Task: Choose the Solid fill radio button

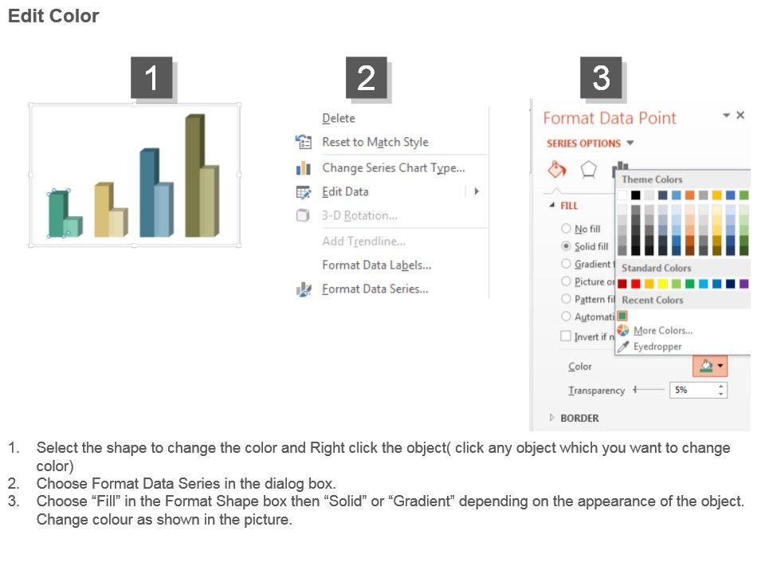Action: point(566,246)
